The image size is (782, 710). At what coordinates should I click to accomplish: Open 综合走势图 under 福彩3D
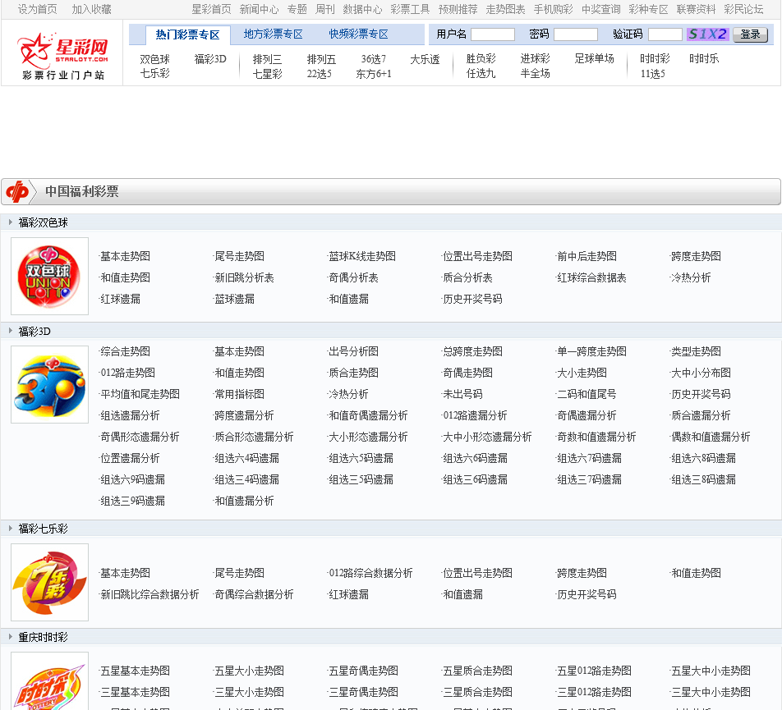pyautogui.click(x=125, y=351)
